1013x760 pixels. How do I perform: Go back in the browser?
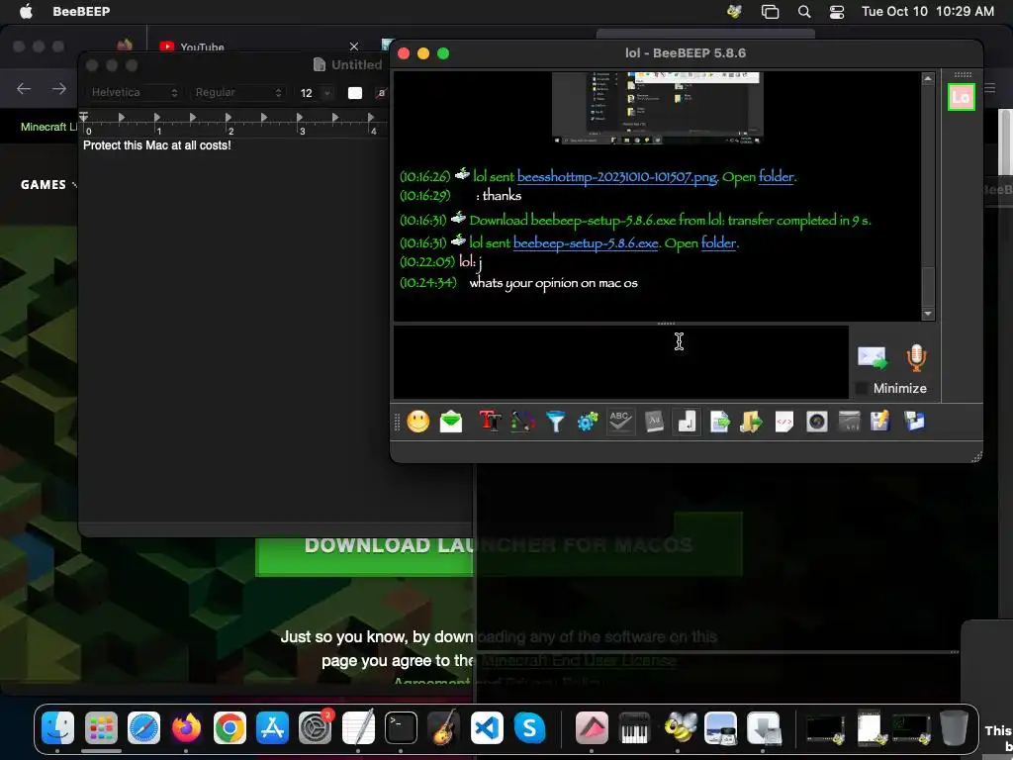24,88
